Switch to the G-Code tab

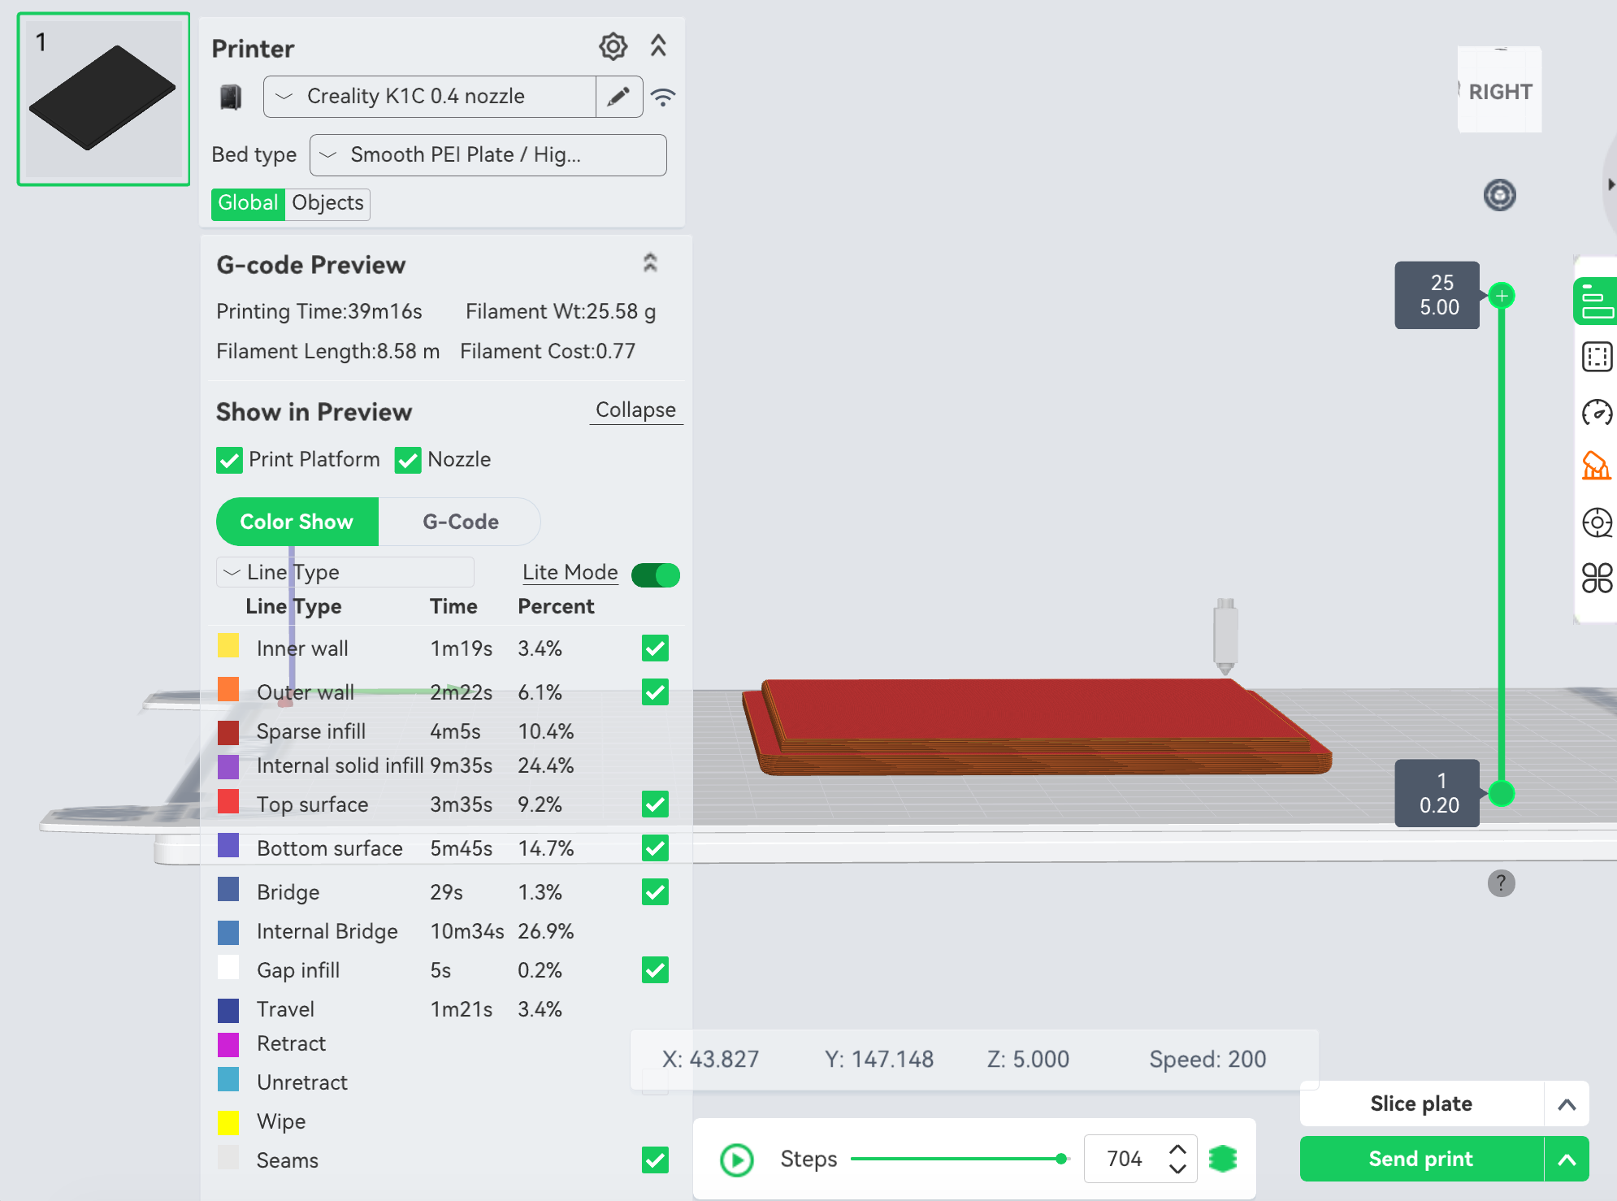point(460,522)
